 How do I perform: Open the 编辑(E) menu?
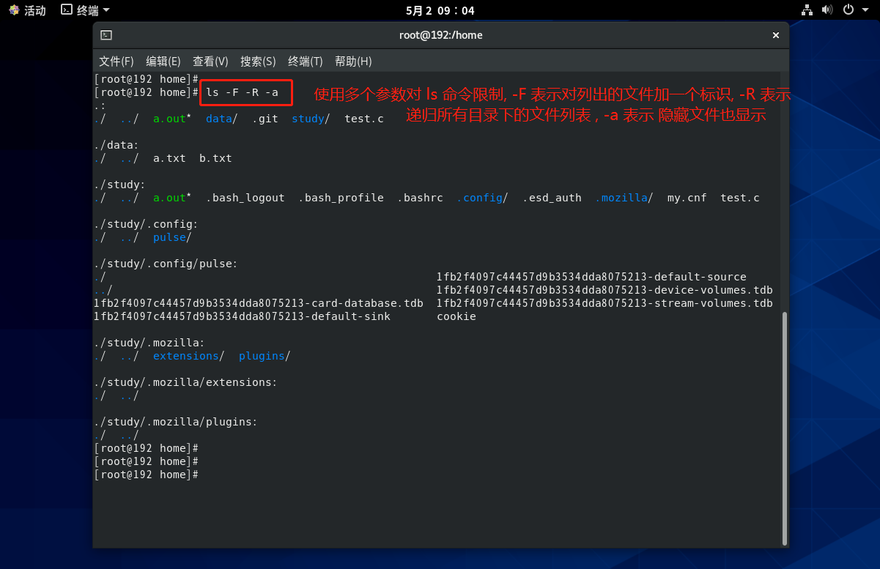(163, 62)
